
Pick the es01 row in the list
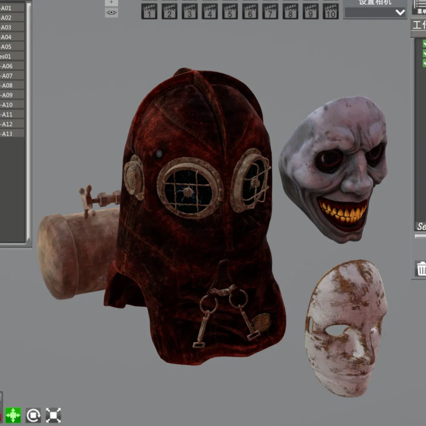tap(12, 56)
